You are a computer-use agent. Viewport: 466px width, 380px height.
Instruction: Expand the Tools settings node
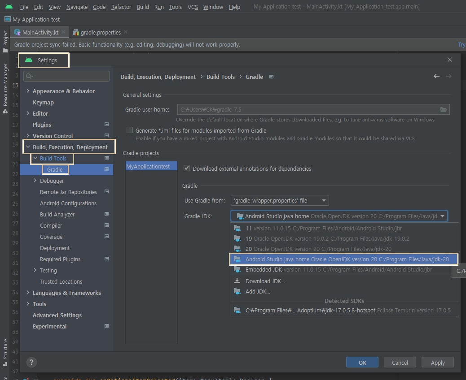28,303
